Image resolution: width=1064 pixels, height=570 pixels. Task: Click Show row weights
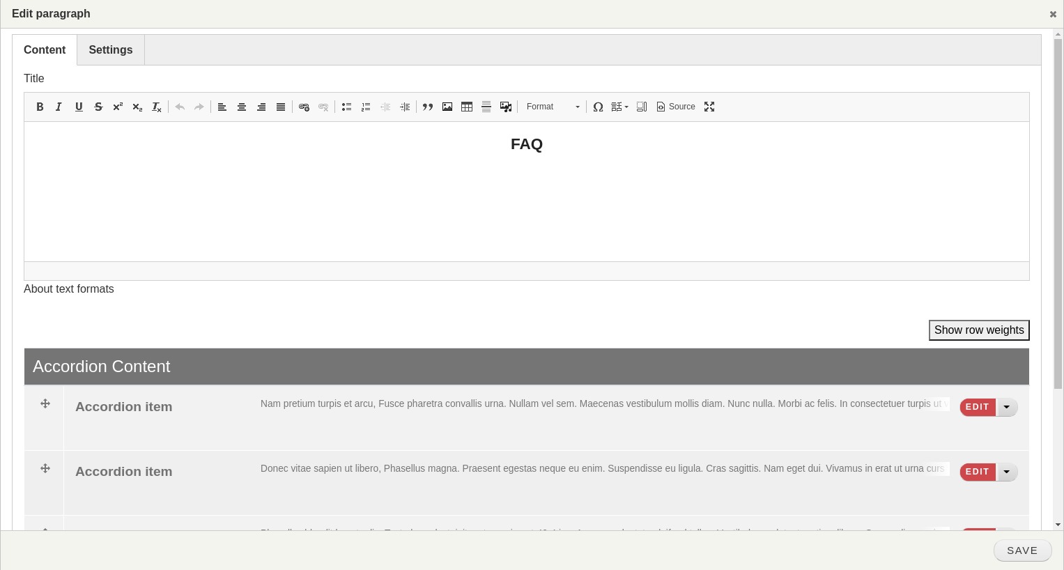978,330
